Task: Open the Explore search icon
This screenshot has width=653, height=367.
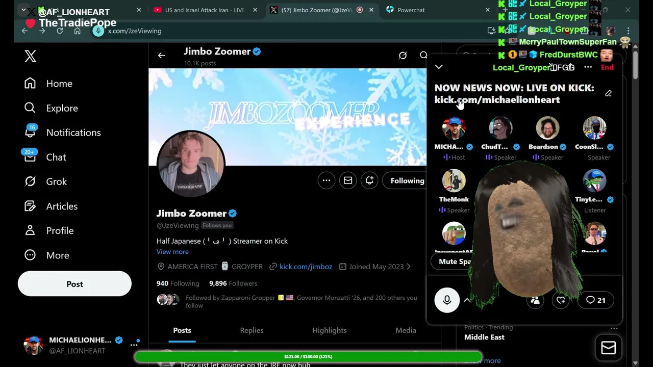Action: [30, 108]
